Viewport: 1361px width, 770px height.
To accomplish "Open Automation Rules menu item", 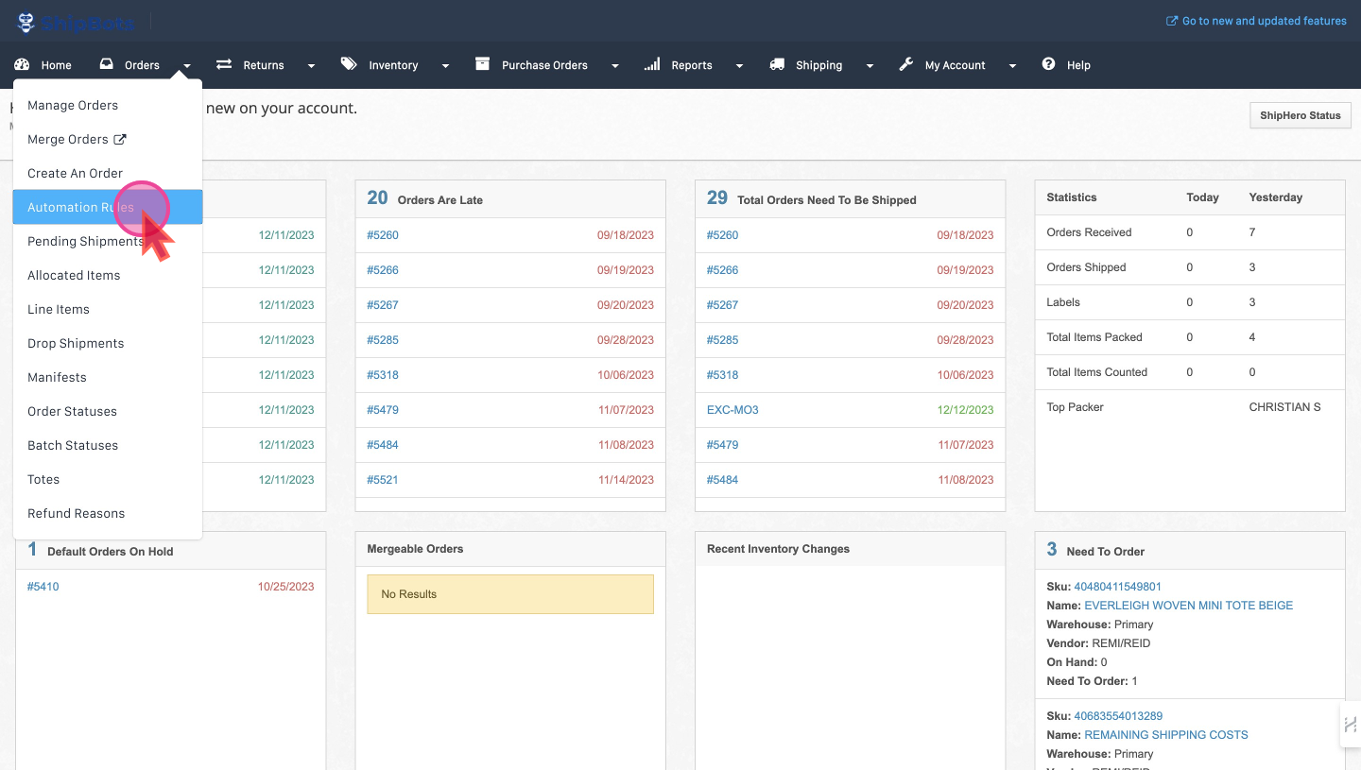I will (x=108, y=207).
